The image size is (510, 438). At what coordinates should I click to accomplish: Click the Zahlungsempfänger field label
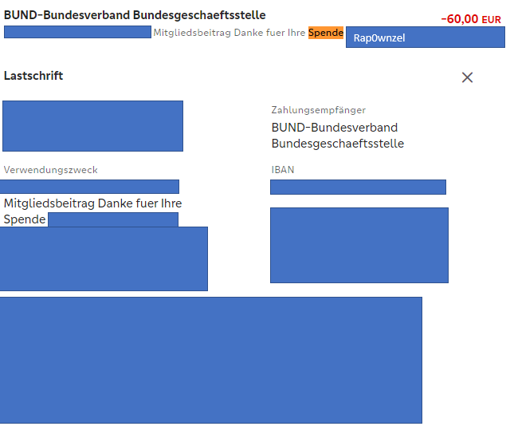[318, 110]
